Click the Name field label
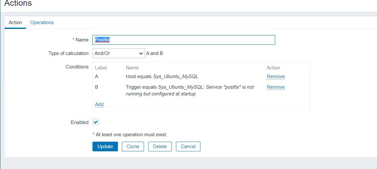 [x=82, y=40]
